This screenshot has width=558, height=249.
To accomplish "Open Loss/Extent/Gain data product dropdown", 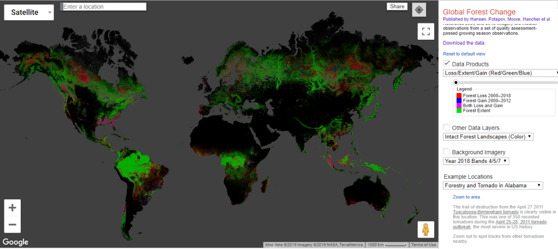I will click(x=501, y=73).
